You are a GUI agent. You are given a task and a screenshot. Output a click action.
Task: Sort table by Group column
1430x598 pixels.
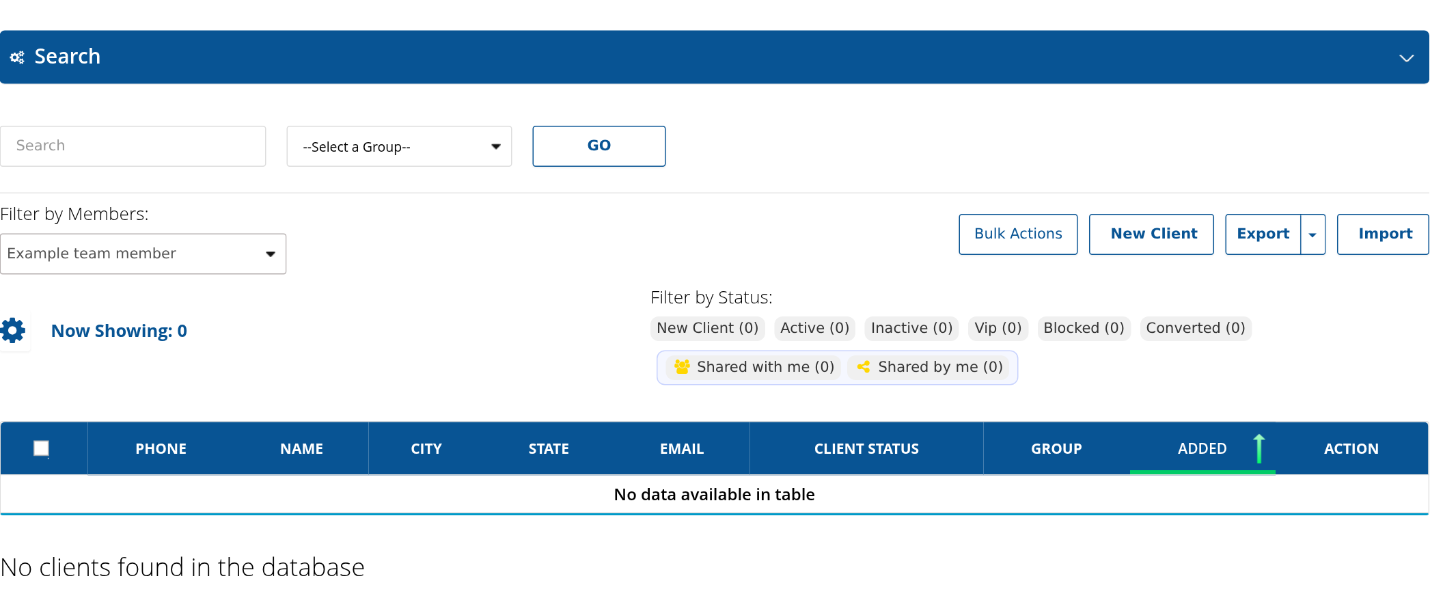pyautogui.click(x=1056, y=449)
